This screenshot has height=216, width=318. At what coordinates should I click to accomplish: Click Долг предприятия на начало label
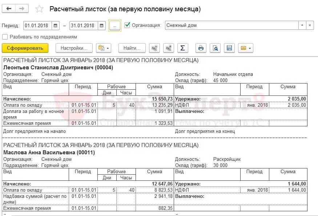coord(35,131)
